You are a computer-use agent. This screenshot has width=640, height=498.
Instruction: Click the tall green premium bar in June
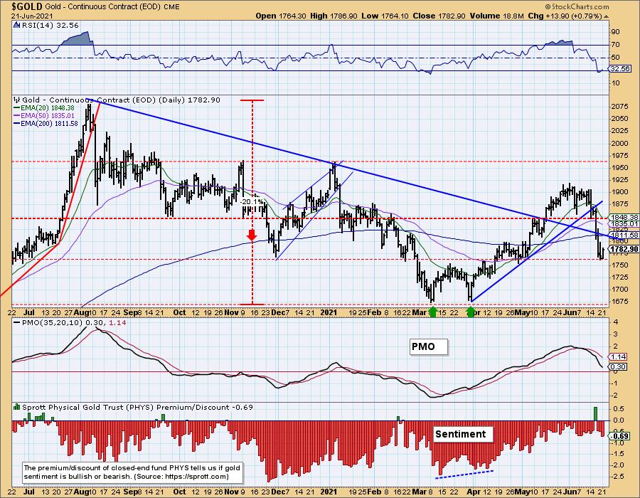coord(595,413)
